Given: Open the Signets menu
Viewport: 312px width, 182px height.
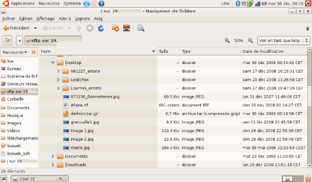Looking at the screenshot, I should pos(82,19).
